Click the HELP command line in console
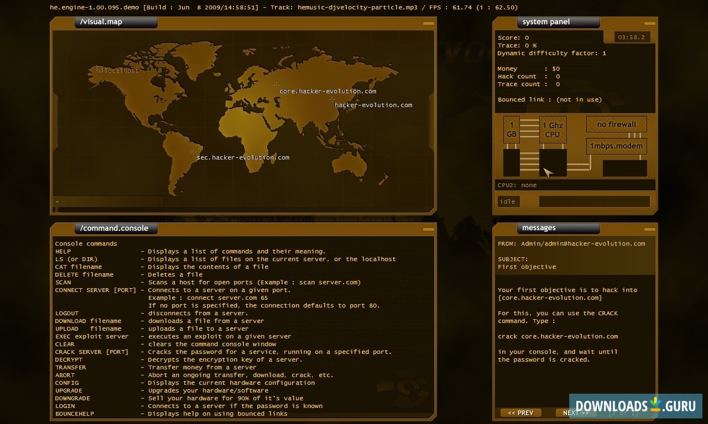708x424 pixels. coord(191,251)
